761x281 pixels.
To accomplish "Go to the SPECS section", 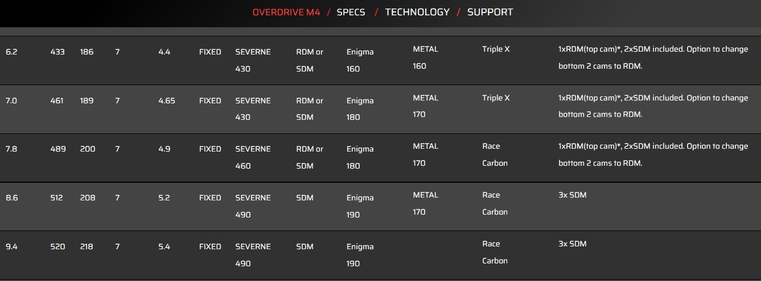I will click(x=351, y=12).
